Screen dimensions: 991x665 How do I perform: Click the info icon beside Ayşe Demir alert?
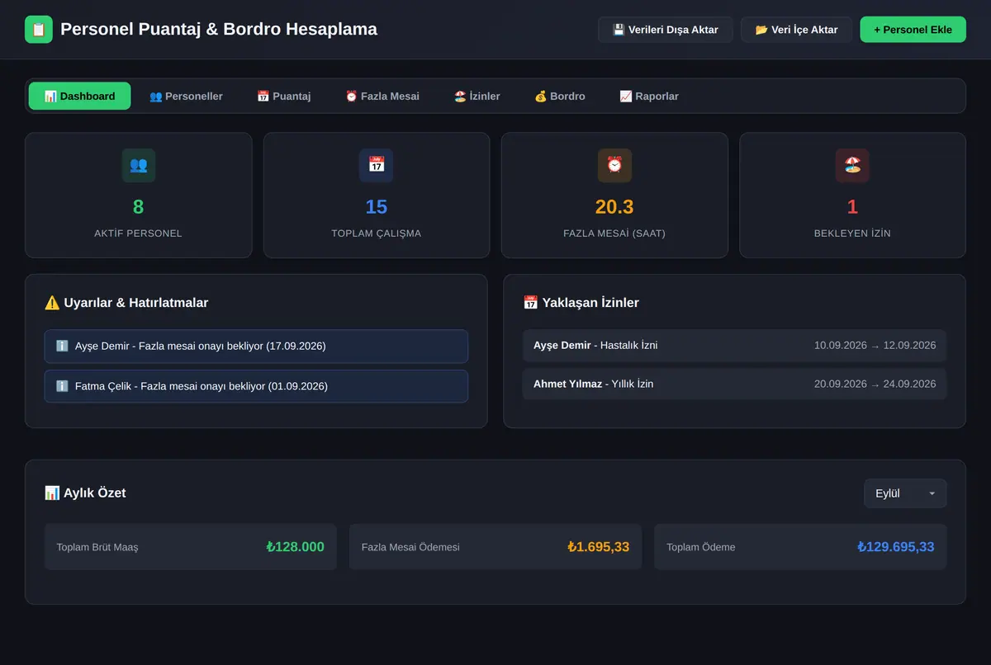point(62,346)
